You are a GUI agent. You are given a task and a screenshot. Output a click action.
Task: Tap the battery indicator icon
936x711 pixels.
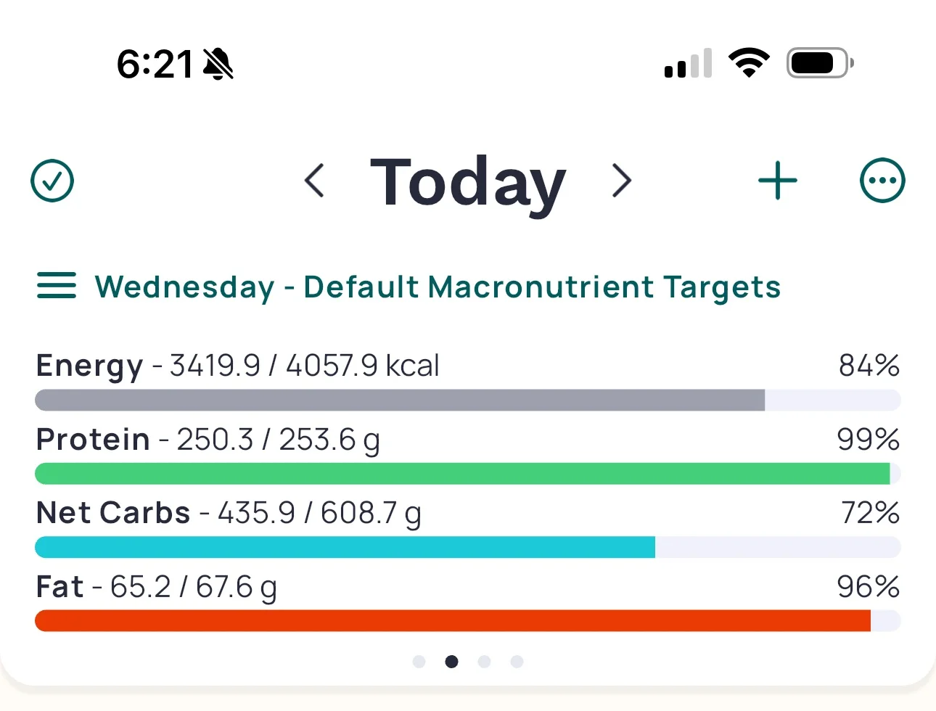point(820,63)
